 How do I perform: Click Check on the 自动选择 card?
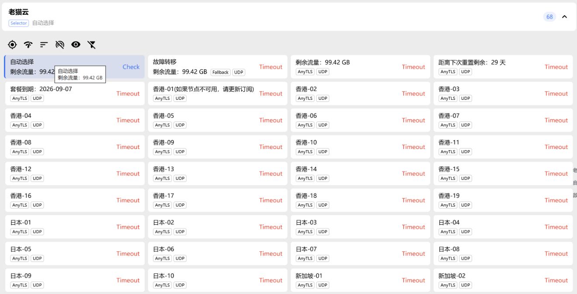click(131, 67)
